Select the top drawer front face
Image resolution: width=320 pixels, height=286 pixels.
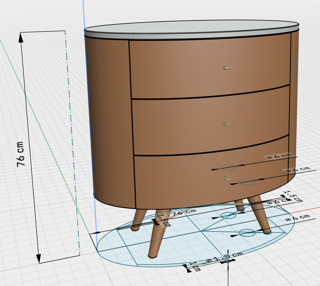(210, 67)
